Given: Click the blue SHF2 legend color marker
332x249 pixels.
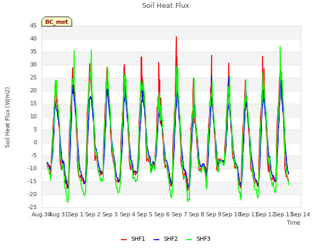Looking at the screenshot, I should 156,240.
